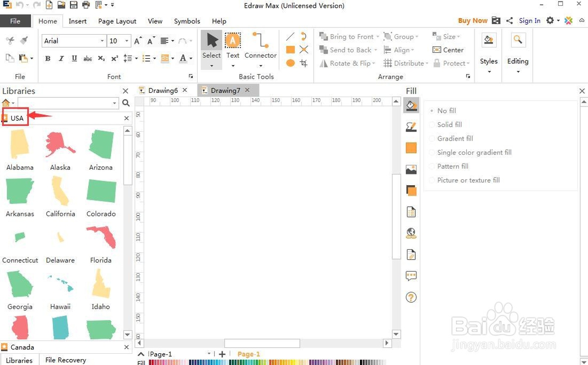Click the Buy Now link

pyautogui.click(x=473, y=21)
